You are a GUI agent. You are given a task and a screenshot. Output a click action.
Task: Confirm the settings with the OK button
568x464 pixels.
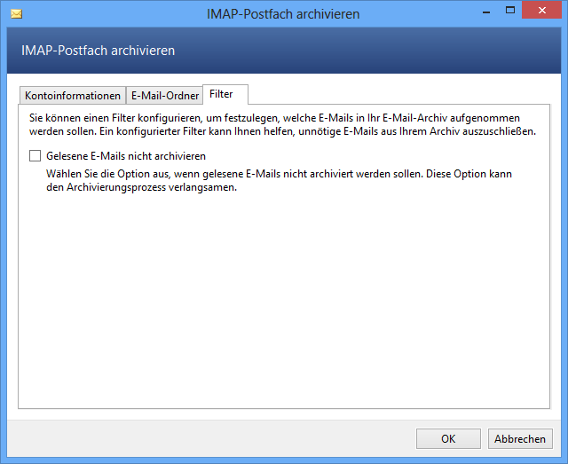[448, 438]
